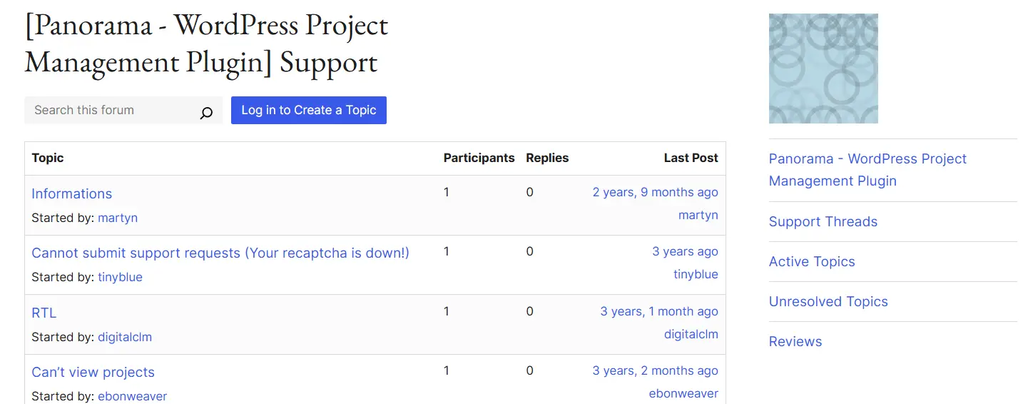Open martyn under the Last Post column
The width and height of the screenshot is (1028, 404).
[x=698, y=215]
